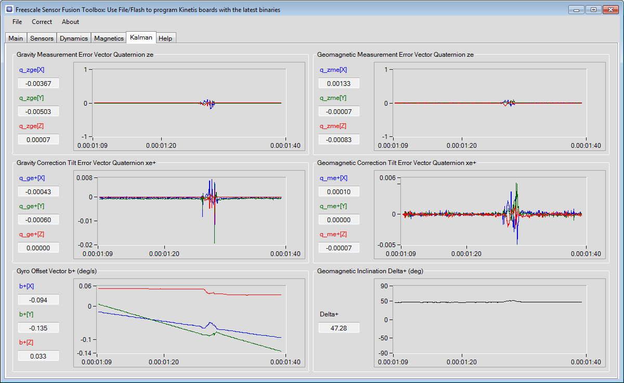Select the q_zme[X] value box
This screenshot has height=383, width=624.
coord(339,83)
